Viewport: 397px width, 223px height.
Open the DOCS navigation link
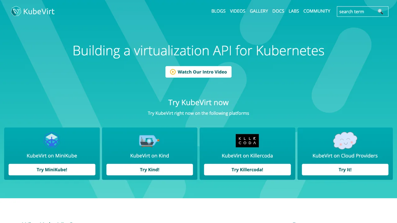(x=278, y=11)
